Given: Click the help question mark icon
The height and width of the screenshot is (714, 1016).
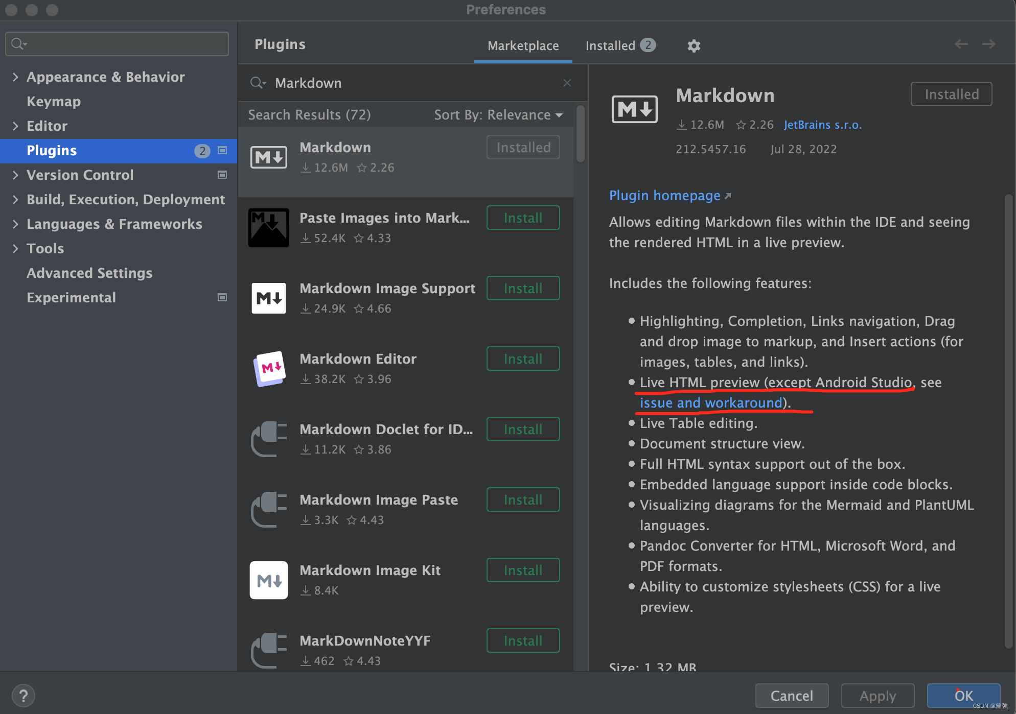Looking at the screenshot, I should (23, 695).
